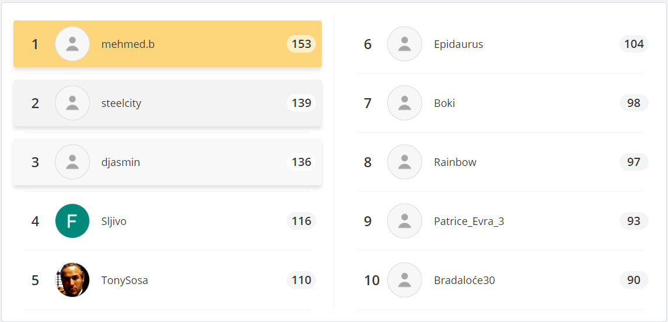Open TonySosa's profile photo
This screenshot has height=322, width=668.
point(72,281)
